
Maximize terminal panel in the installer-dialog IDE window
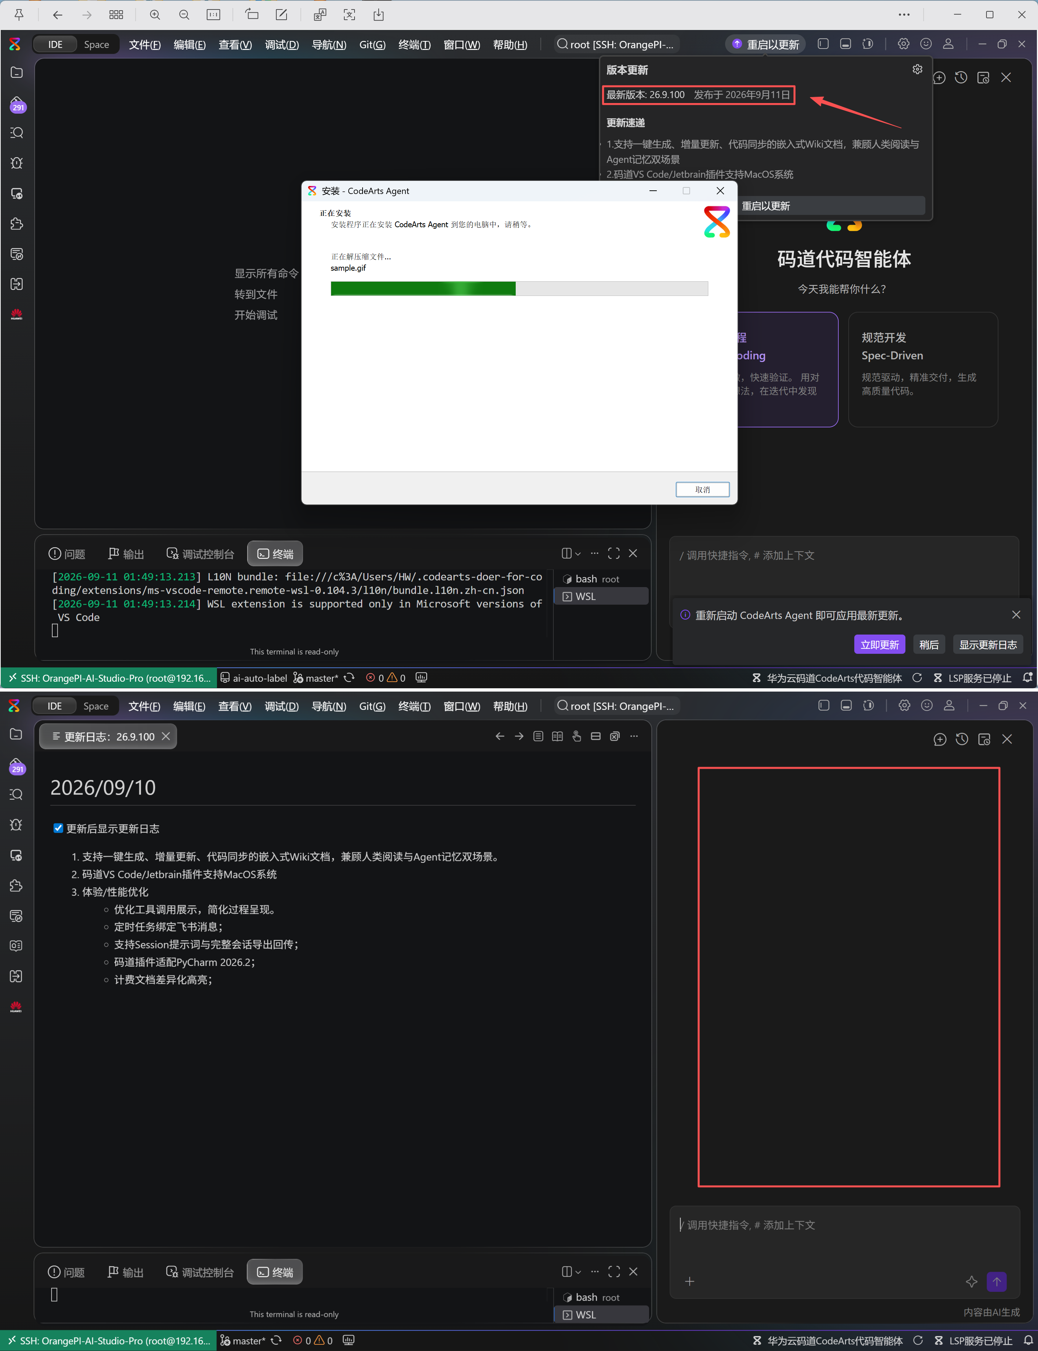[x=614, y=553]
